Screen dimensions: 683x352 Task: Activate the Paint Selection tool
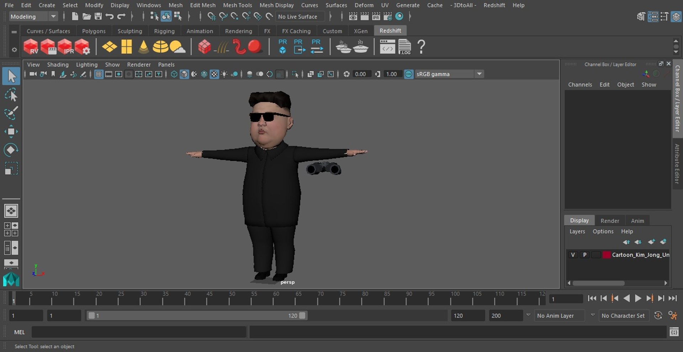coord(11,113)
